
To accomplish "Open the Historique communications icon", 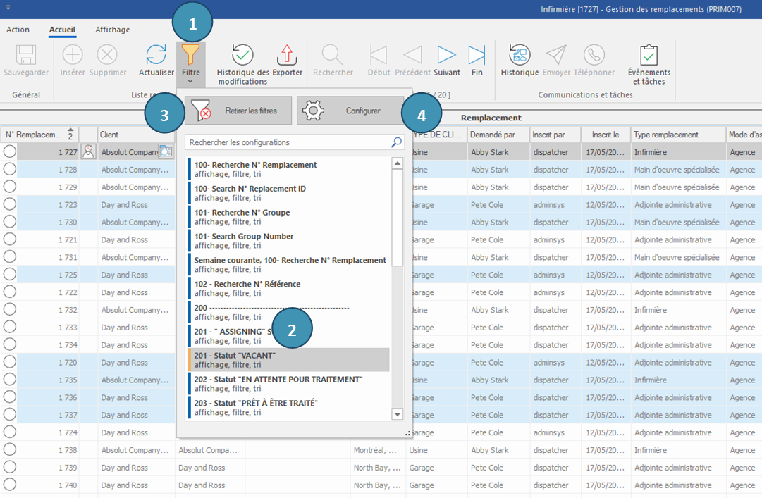I will [x=520, y=55].
